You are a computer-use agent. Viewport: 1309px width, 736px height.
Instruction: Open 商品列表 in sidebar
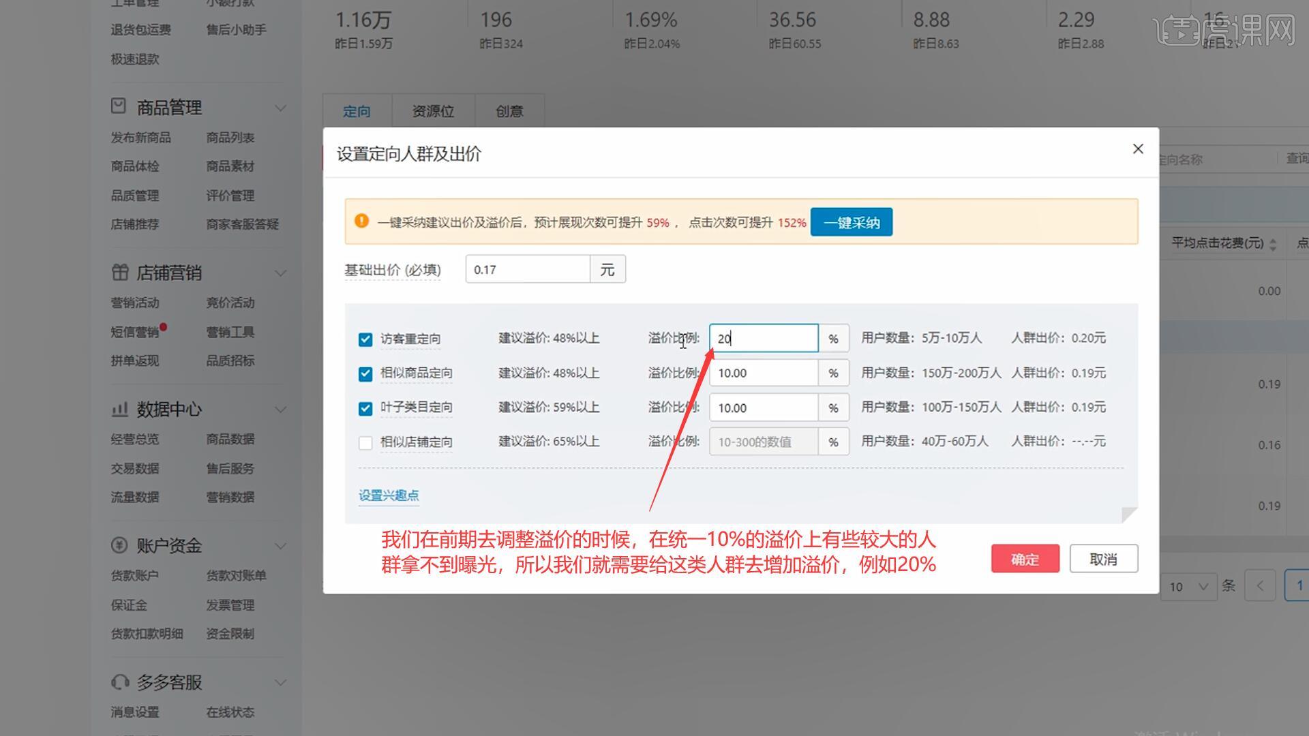pos(230,138)
